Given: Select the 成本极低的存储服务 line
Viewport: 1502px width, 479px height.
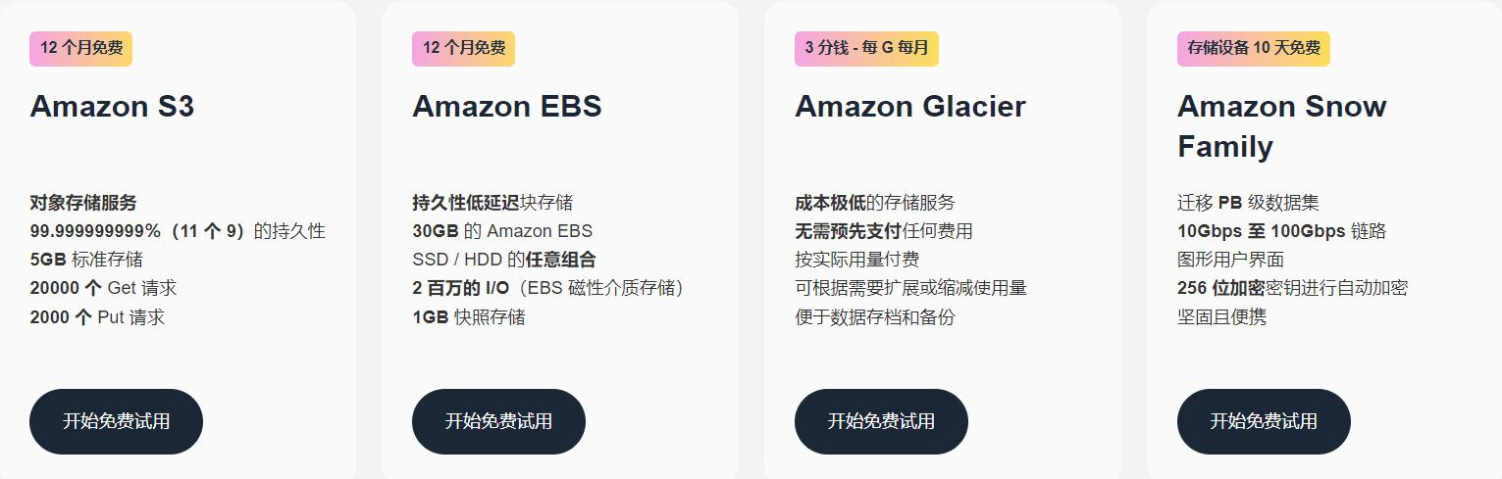Looking at the screenshot, I should click(874, 203).
